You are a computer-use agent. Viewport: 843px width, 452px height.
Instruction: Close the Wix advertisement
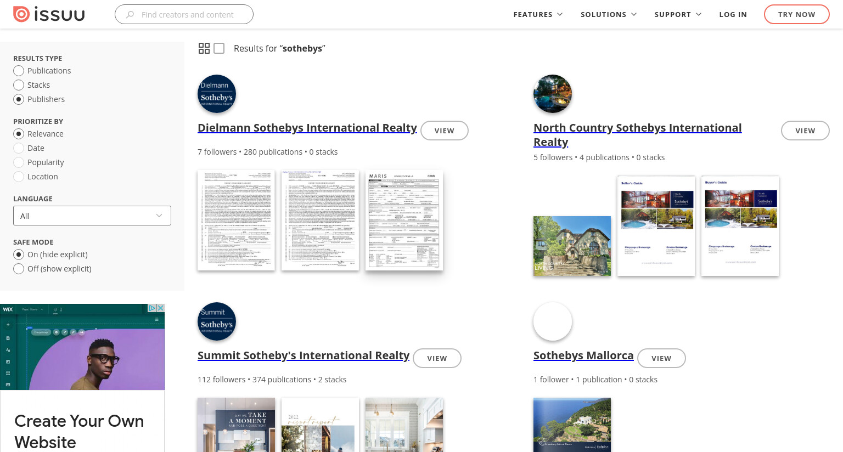coord(160,308)
